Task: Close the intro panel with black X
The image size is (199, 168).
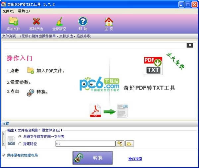Action: (x=190, y=45)
